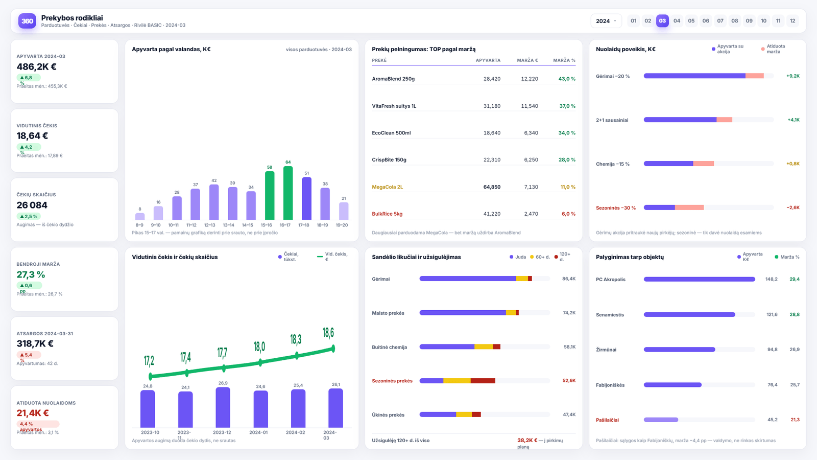Select the EcoClean 500ml row
Image resolution: width=817 pixels, height=460 pixels.
[x=474, y=133]
